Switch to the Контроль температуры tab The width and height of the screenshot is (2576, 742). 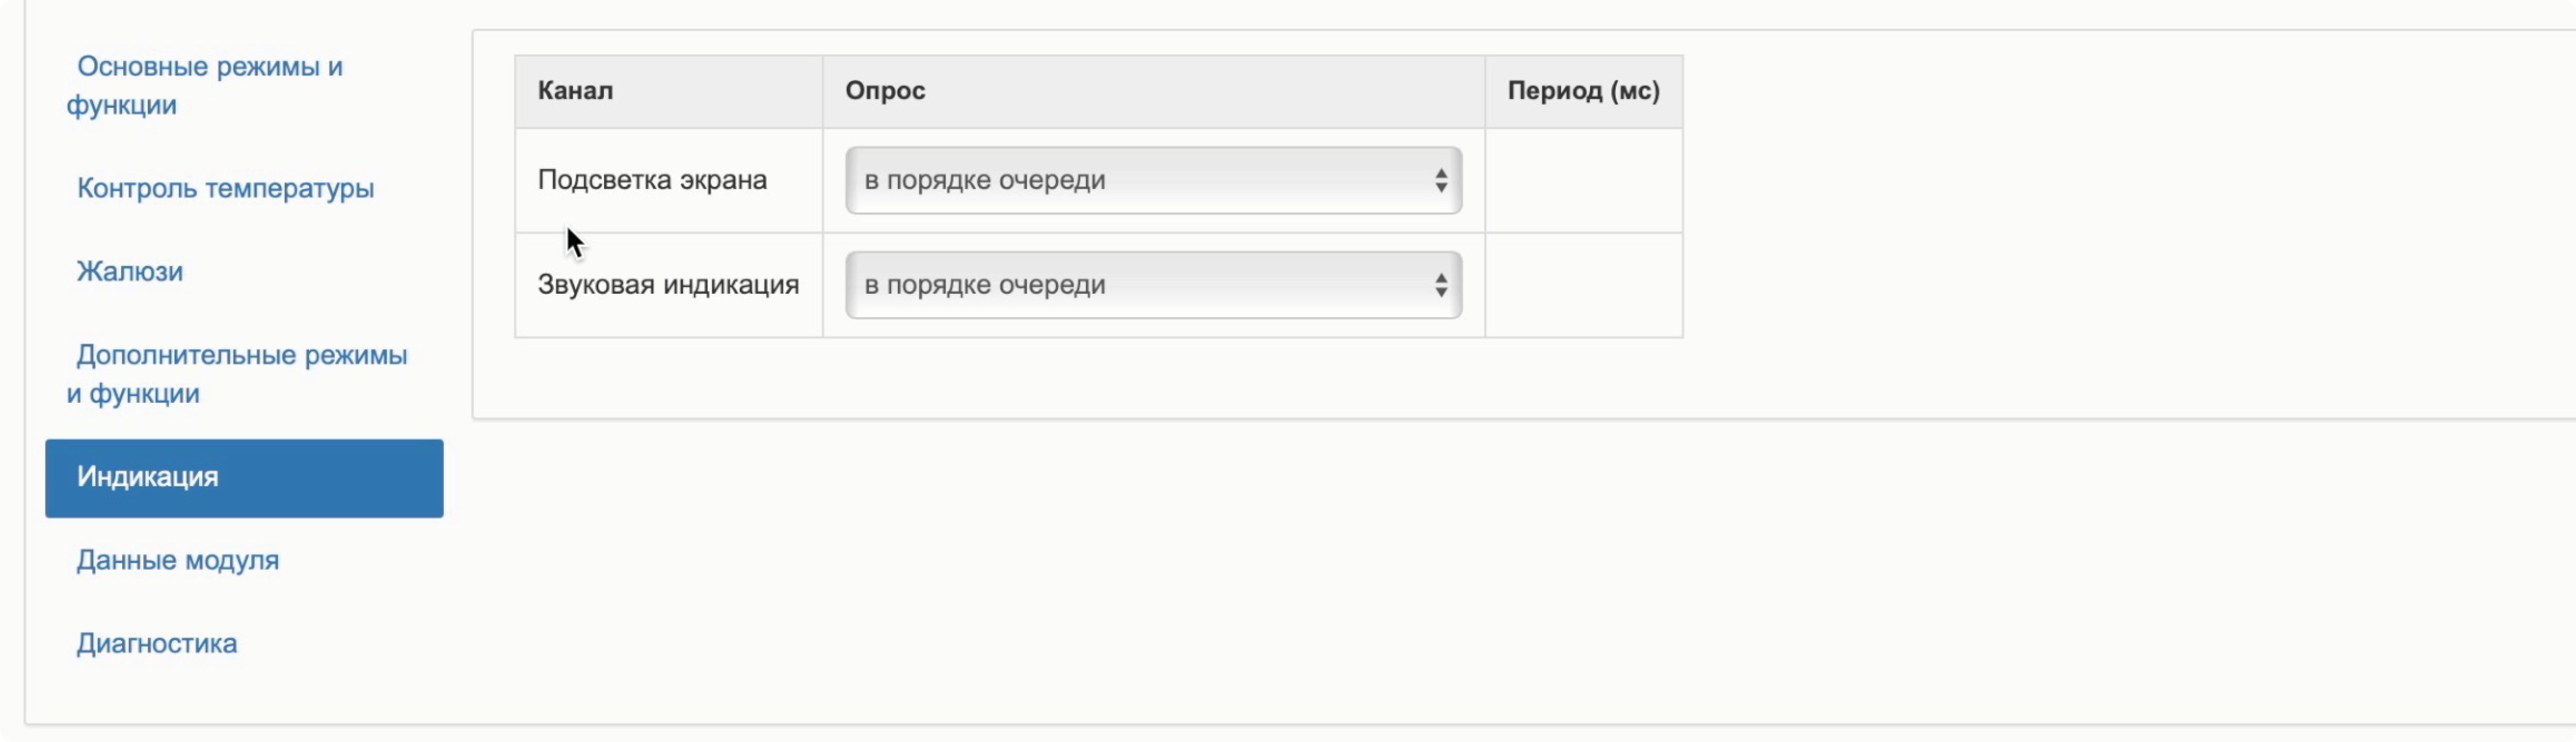point(225,188)
